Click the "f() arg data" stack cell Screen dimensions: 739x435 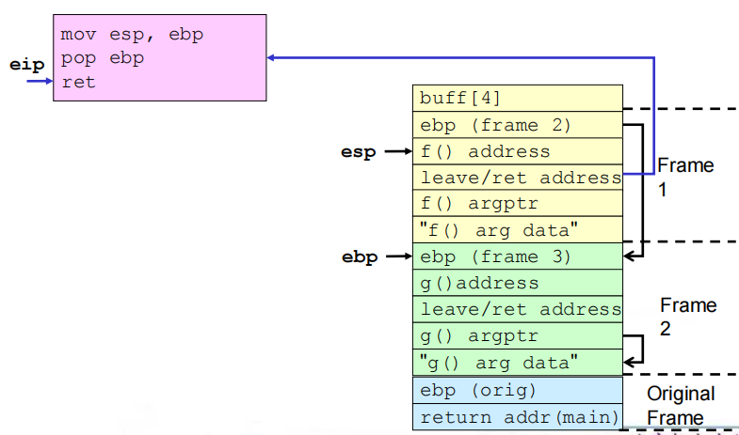pyautogui.click(x=517, y=230)
